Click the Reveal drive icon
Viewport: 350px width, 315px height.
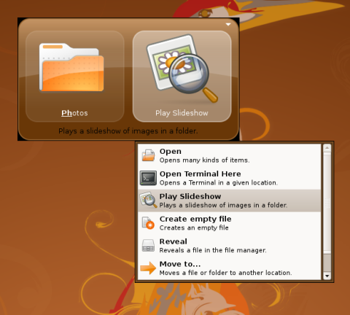[148, 246]
